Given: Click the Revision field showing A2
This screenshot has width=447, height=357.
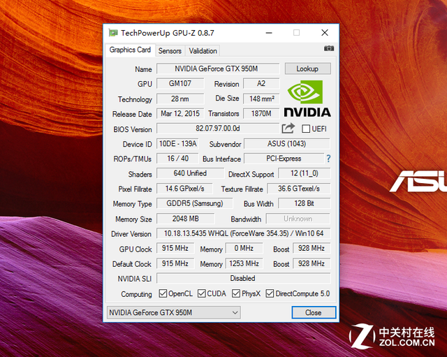Looking at the screenshot, I should 261,84.
